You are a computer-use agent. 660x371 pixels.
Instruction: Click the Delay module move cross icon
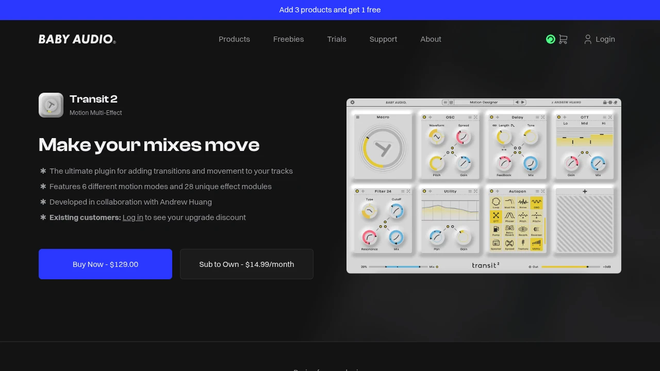(498, 117)
